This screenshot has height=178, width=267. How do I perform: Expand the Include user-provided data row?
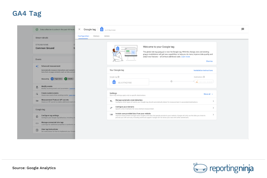pyautogui.click(x=213, y=114)
